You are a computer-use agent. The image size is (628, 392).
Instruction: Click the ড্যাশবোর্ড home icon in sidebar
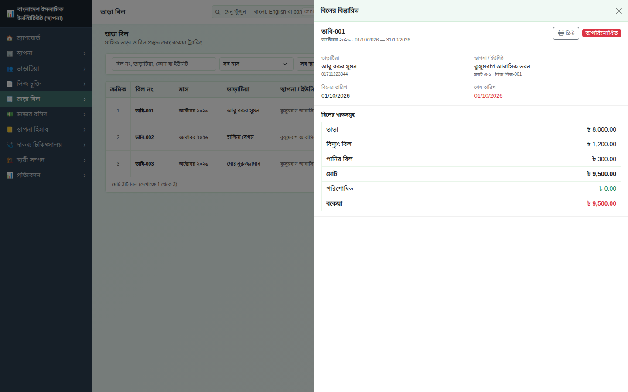10,38
